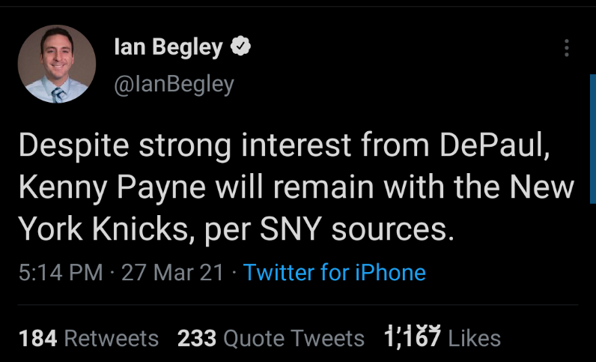Show the 233 Quote Tweets
The image size is (596, 362).
(x=270, y=339)
